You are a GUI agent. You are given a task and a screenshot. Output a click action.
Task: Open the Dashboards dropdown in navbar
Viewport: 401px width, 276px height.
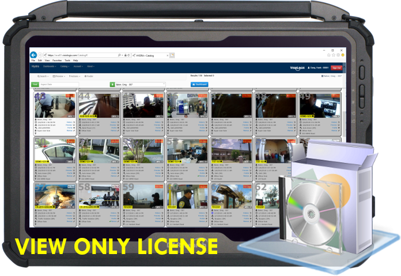[x=51, y=67]
